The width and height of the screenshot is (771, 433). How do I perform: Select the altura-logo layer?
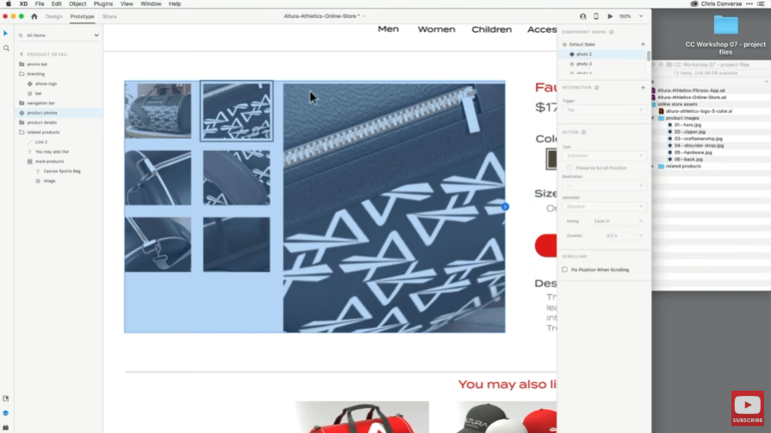46,84
